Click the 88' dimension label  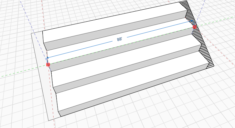click(x=120, y=39)
